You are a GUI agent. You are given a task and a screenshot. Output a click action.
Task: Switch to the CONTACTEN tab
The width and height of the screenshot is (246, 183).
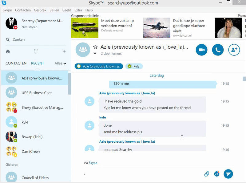pyautogui.click(x=16, y=63)
